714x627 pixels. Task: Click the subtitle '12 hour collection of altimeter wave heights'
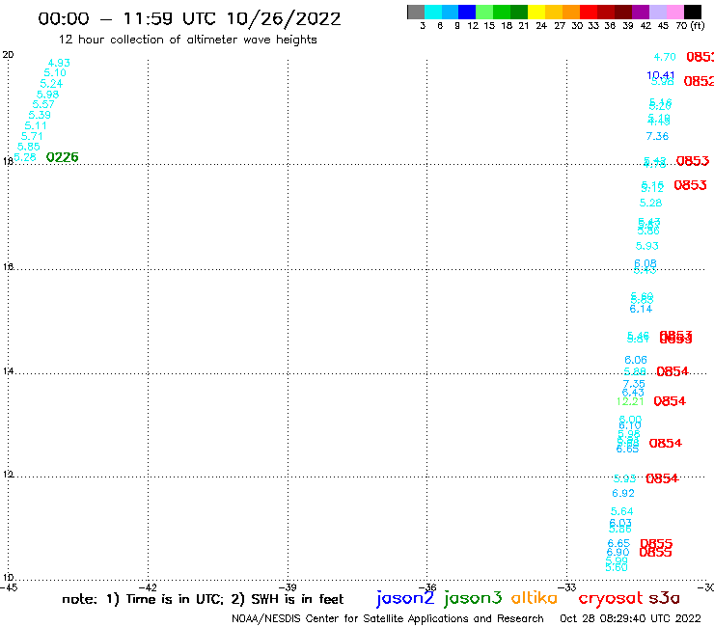[x=187, y=40]
